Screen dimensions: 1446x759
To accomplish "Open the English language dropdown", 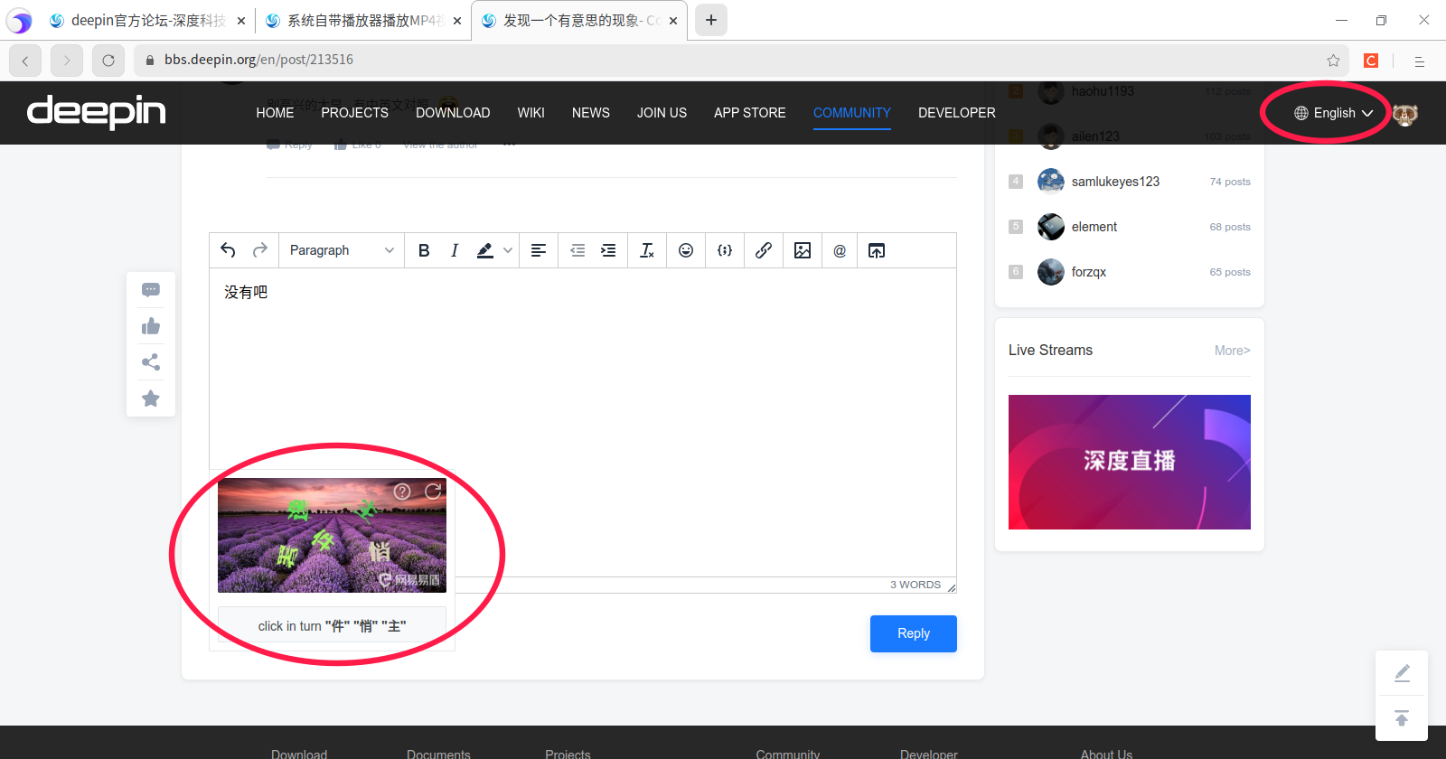I will click(x=1334, y=113).
